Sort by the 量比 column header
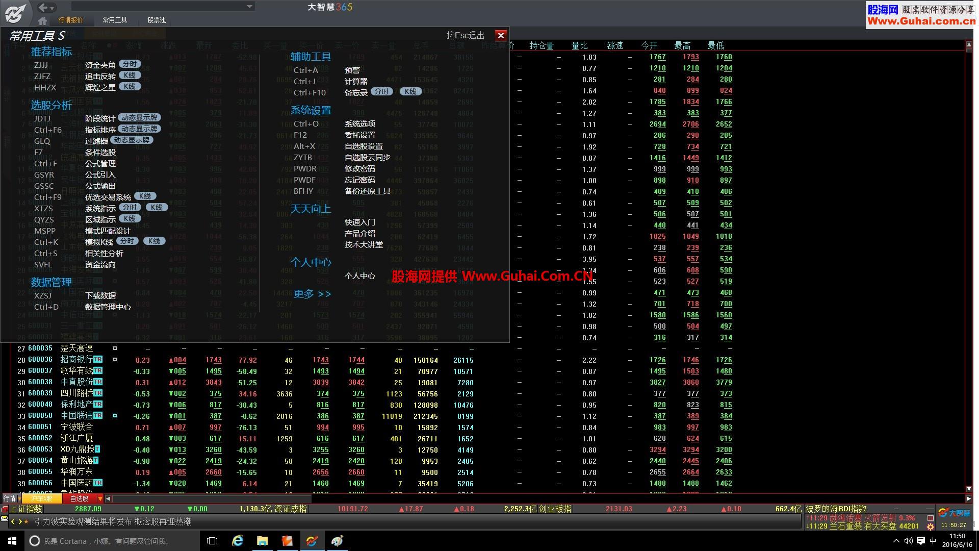Screen dimensions: 979x551 click(x=579, y=46)
